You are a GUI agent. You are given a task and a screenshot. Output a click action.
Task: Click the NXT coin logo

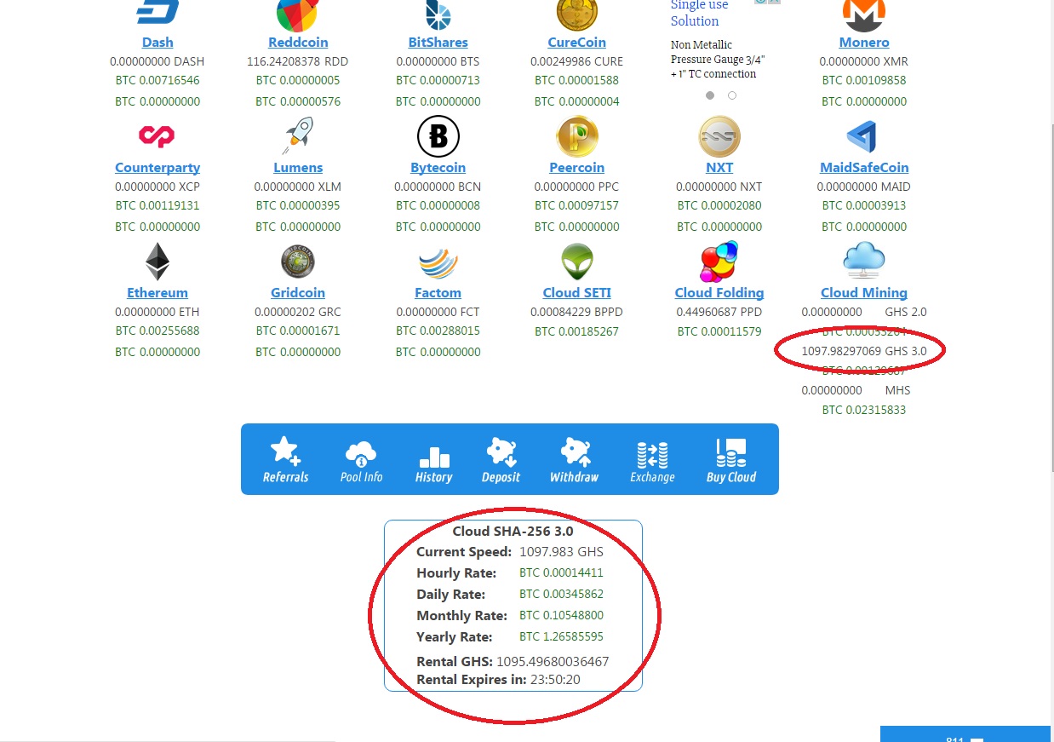(719, 136)
